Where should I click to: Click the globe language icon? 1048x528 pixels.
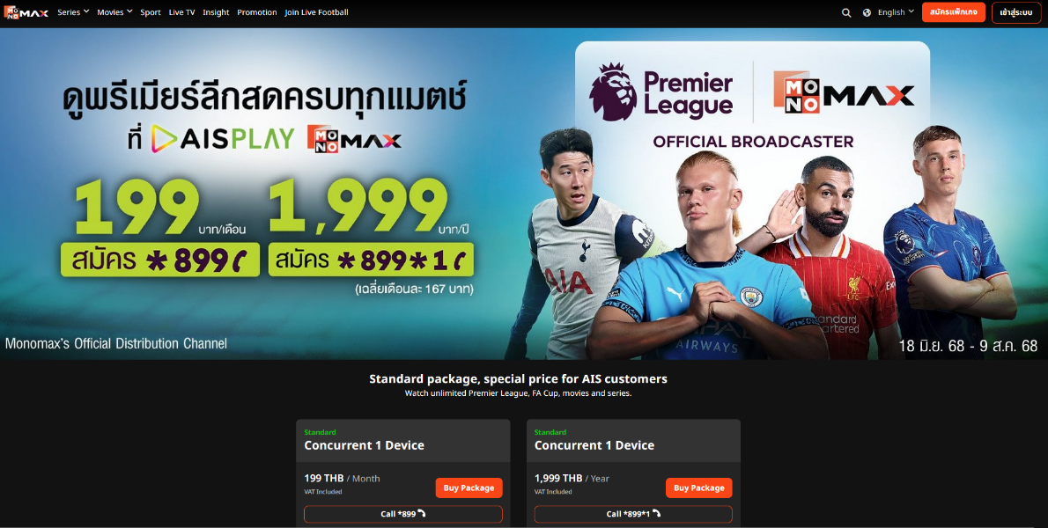pyautogui.click(x=867, y=12)
